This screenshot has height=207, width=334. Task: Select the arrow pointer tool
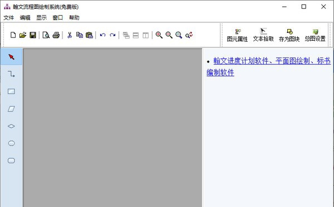(x=11, y=57)
